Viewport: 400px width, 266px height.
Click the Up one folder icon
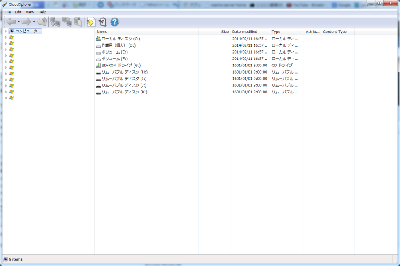[42, 22]
